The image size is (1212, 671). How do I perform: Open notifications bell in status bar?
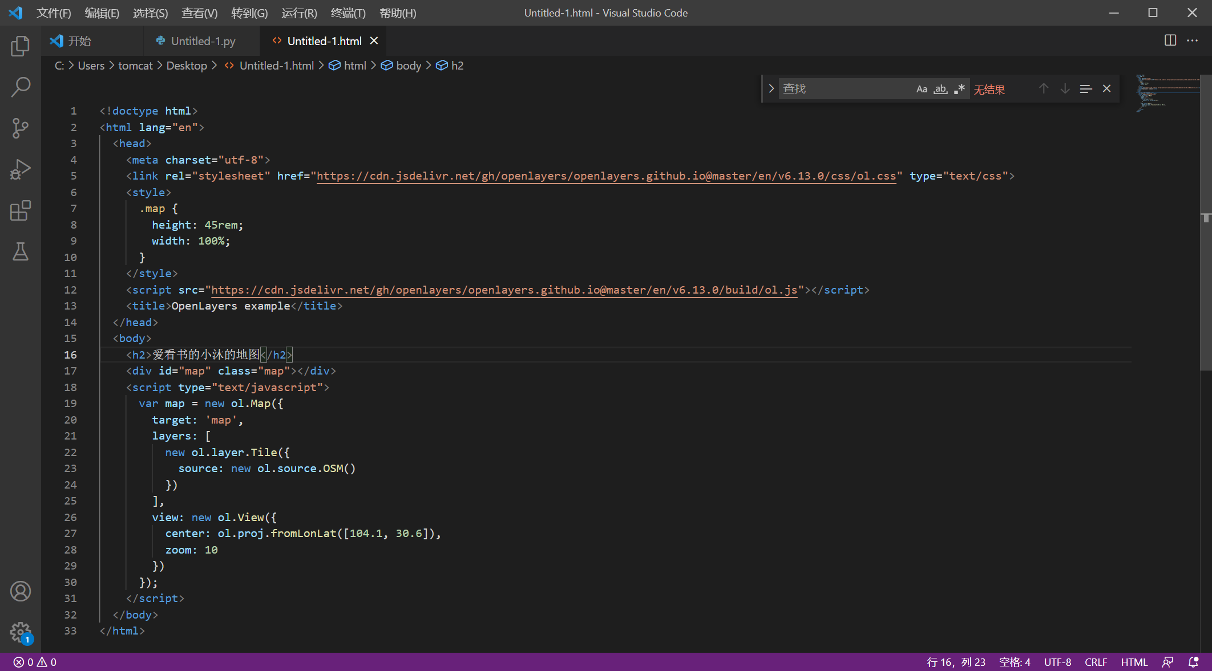(1193, 662)
